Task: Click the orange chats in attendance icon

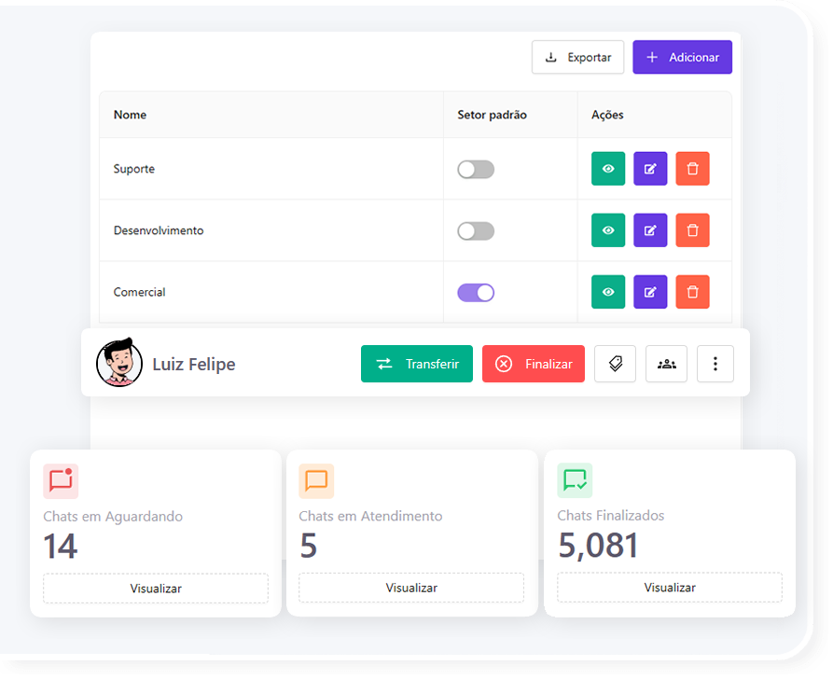Action: (316, 481)
